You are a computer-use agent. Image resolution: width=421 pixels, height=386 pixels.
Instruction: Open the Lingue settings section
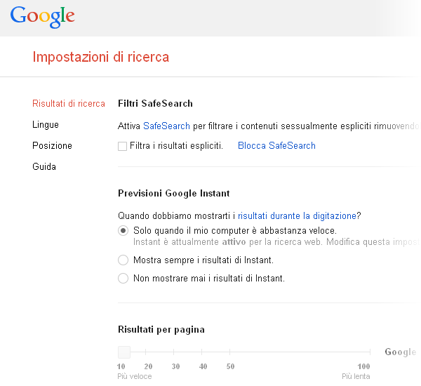pyautogui.click(x=46, y=125)
